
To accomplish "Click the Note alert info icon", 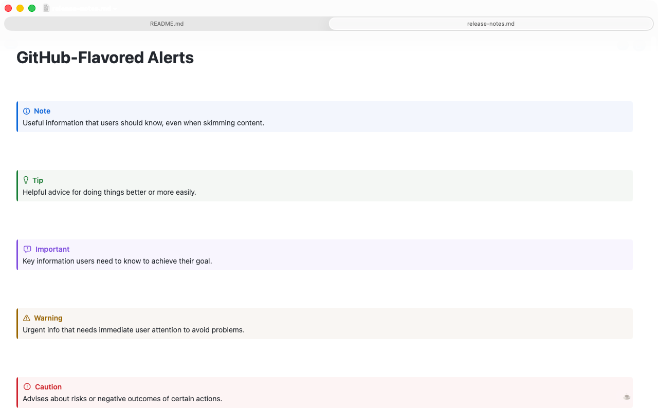I will 27,111.
